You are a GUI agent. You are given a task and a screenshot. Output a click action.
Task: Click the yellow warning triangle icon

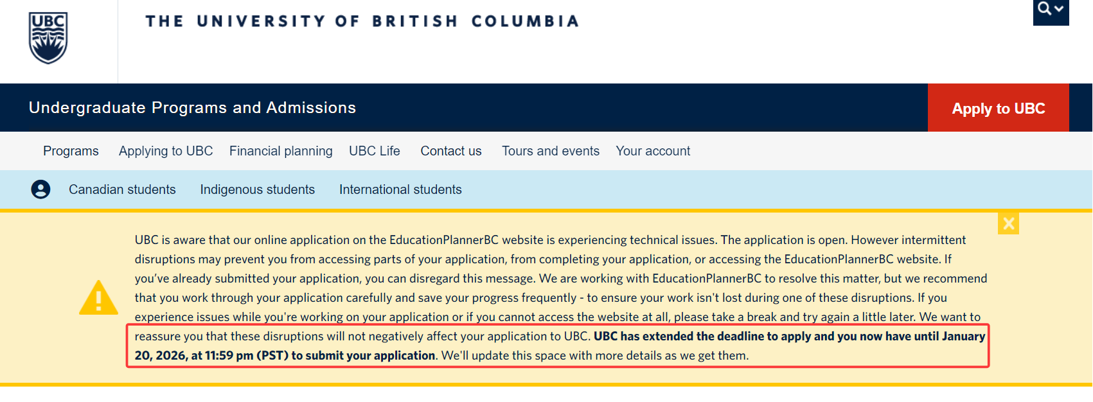pyautogui.click(x=98, y=298)
